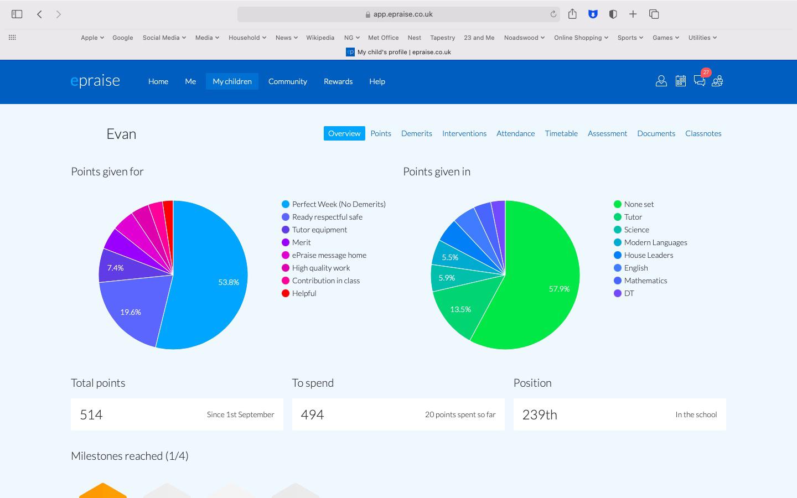Open the calendar planner icon in header
This screenshot has height=498, width=797.
(x=680, y=81)
